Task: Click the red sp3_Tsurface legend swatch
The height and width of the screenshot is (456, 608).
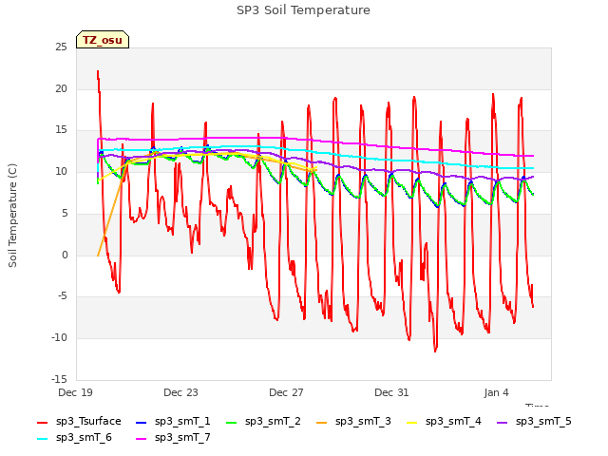Action: coord(42,422)
